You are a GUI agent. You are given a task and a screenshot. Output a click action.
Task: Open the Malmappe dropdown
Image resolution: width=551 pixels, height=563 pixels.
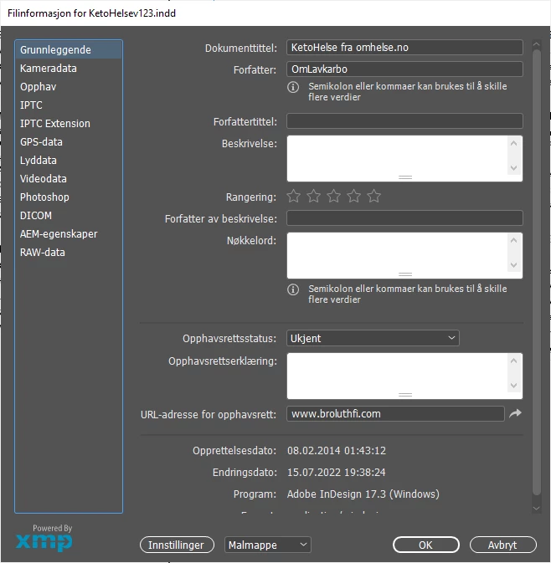pyautogui.click(x=267, y=545)
